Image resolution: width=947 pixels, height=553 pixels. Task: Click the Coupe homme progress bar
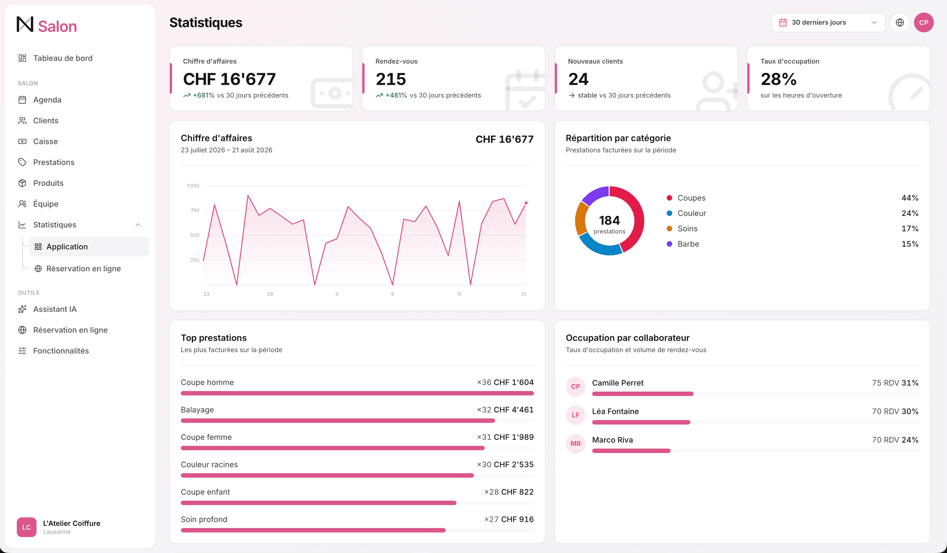pyautogui.click(x=357, y=394)
